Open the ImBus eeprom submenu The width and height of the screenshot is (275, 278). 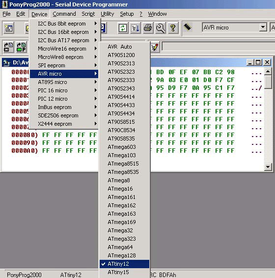64,107
